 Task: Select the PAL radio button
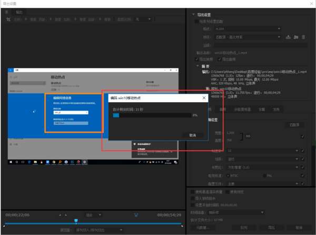coord(264,175)
